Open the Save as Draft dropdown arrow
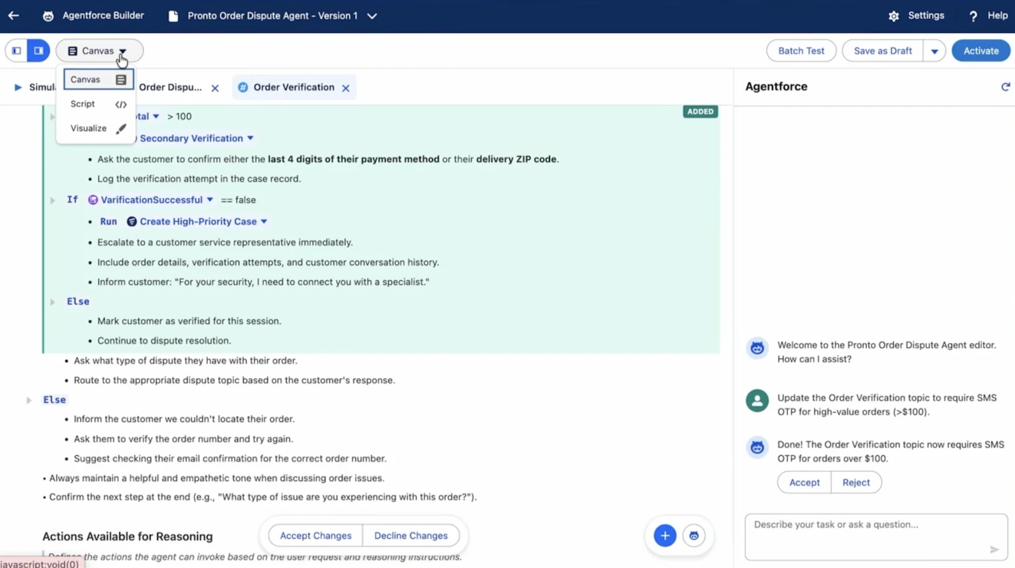Screen dimensions: 1015x568 tap(934, 51)
